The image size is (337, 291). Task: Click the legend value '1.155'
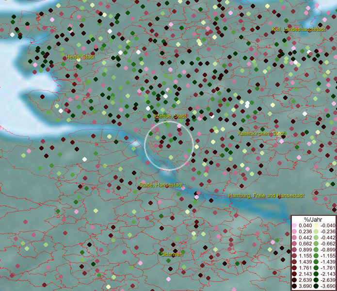305,256
